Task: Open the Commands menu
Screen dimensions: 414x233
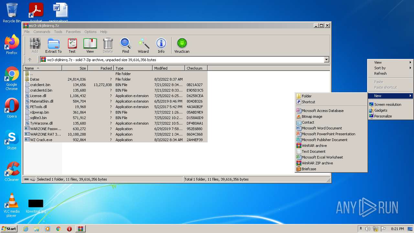Action: (x=42, y=32)
